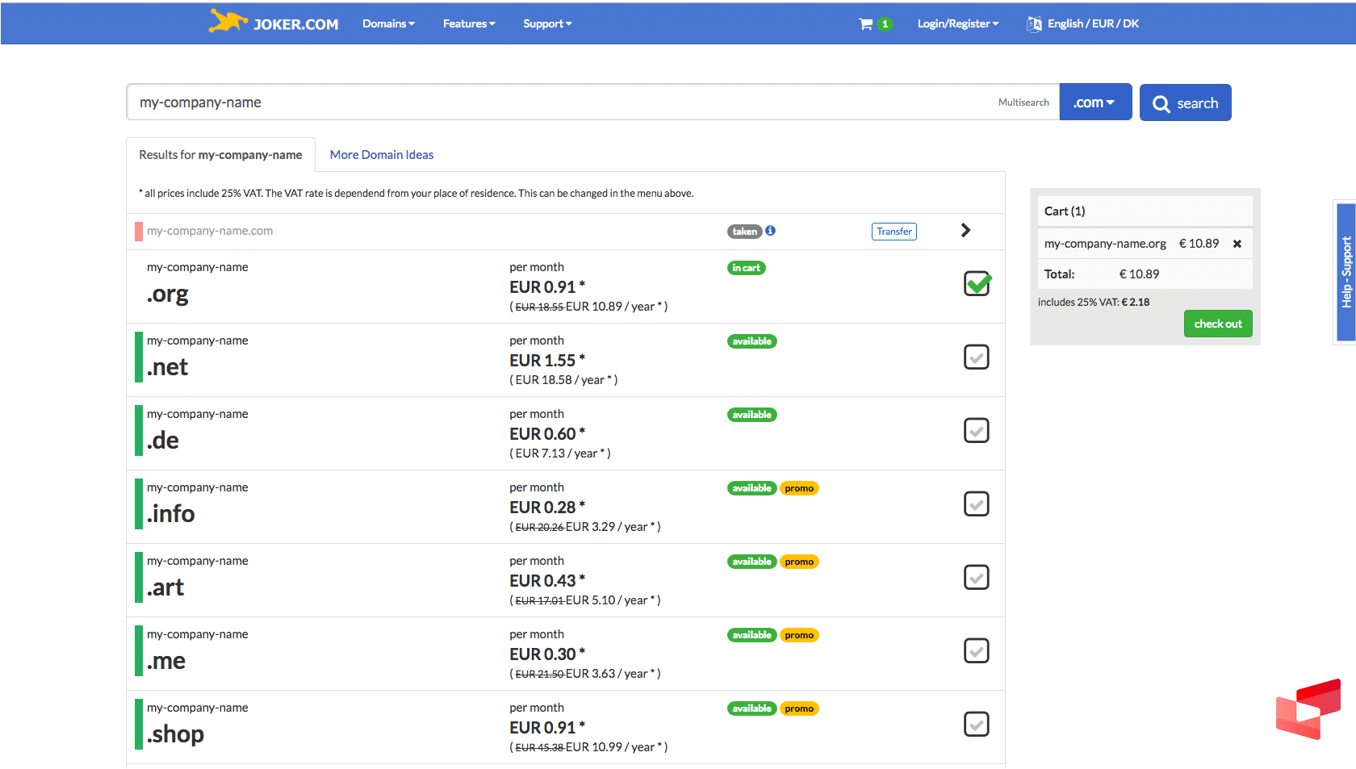1356x769 pixels.
Task: Click the cart count badge showing 1
Action: coord(885,24)
